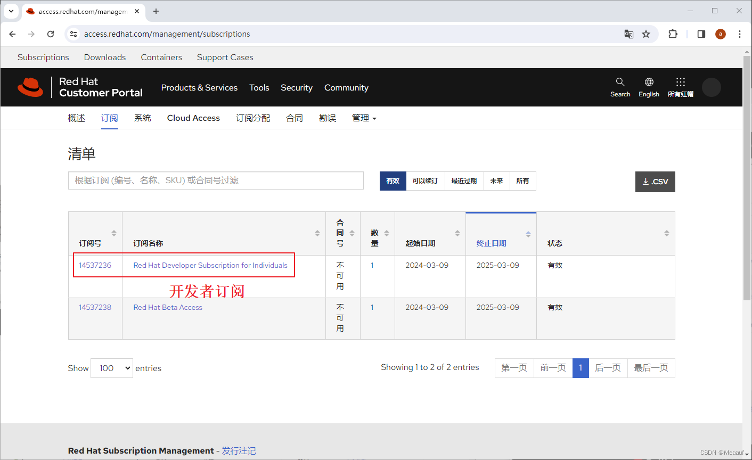Open the tab search dropdown arrow
The height and width of the screenshot is (460, 752).
coord(11,11)
